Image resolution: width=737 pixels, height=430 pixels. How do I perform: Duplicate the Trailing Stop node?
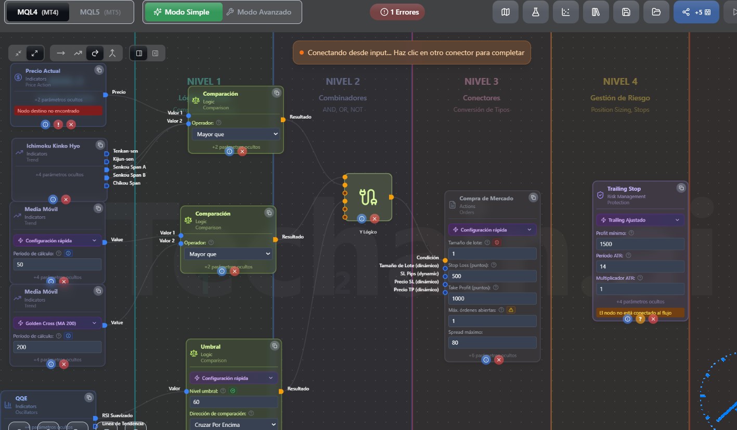pos(680,188)
